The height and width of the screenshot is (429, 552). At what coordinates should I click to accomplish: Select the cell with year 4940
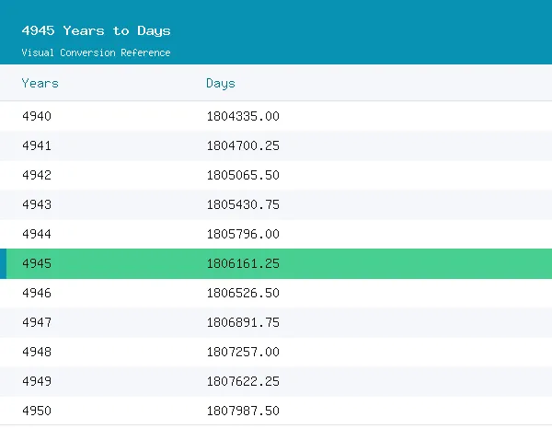[37, 116]
